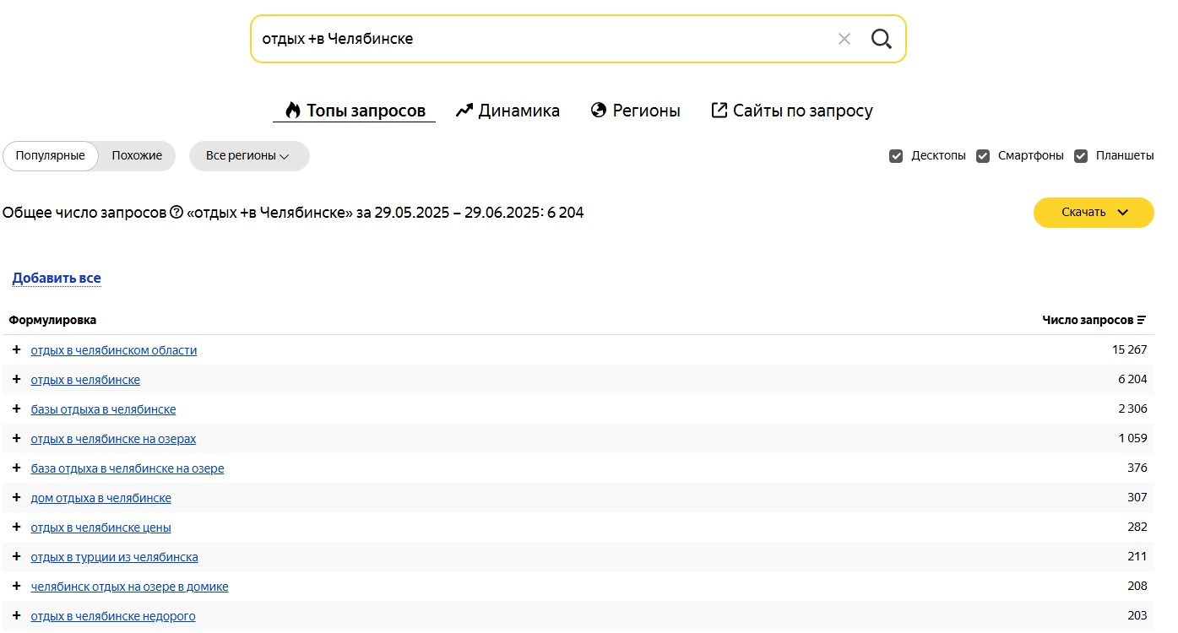Switch to Похожие queries mode
Image resolution: width=1178 pixels, height=633 pixels.
[x=137, y=156]
